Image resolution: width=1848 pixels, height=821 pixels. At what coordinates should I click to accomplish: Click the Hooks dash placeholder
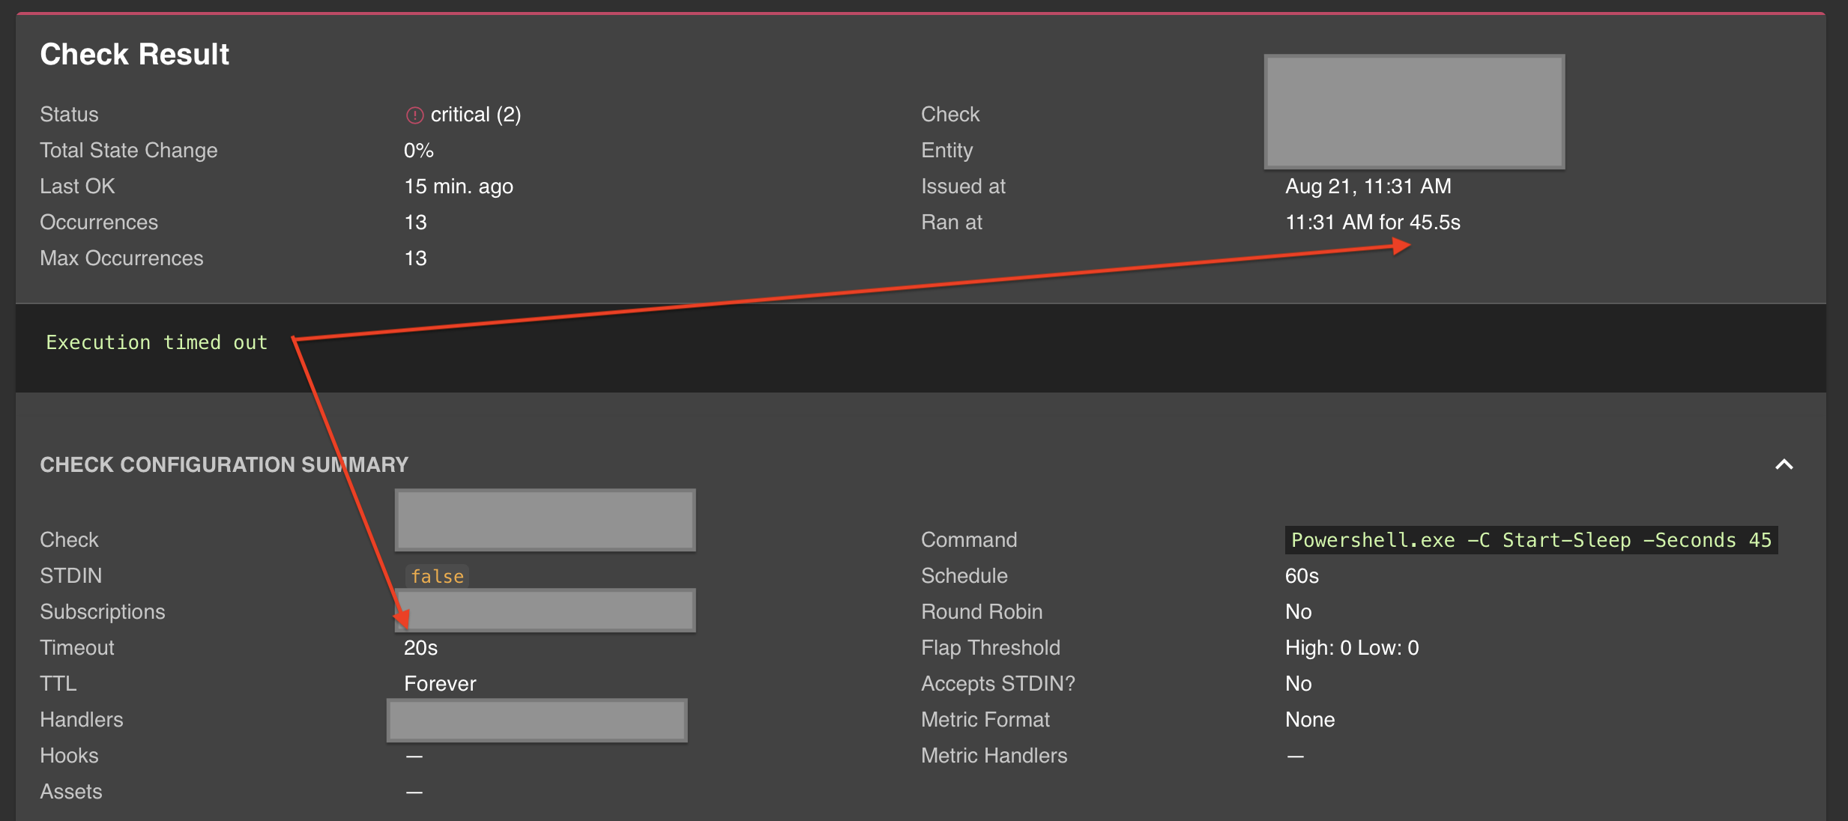tap(412, 755)
